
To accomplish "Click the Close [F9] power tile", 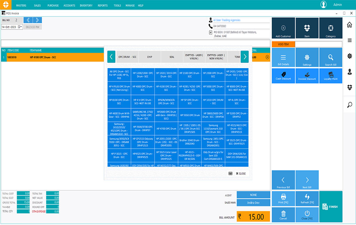I will 307,215.
